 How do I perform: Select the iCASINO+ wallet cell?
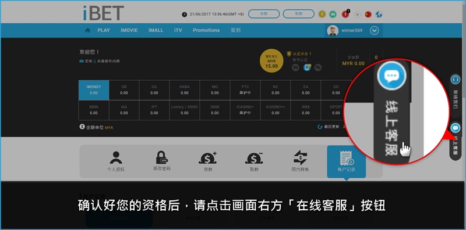(x=245, y=110)
